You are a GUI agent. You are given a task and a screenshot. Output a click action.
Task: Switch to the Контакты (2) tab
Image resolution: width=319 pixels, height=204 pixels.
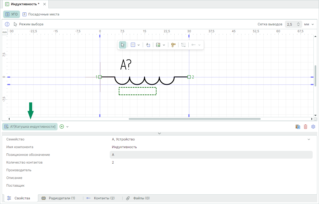click(101, 198)
